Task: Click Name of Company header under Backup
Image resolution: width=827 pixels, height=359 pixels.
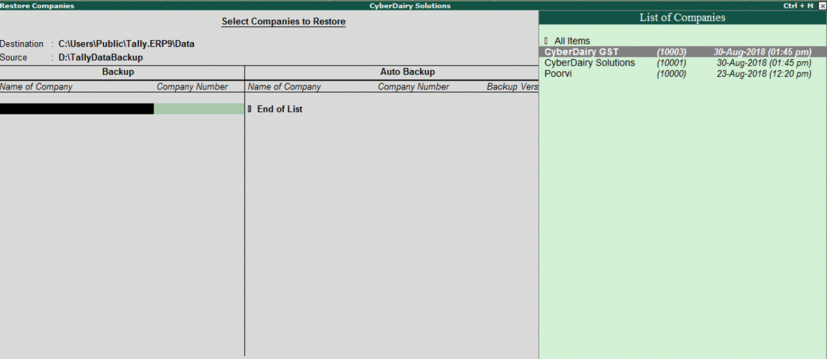Action: [x=36, y=87]
